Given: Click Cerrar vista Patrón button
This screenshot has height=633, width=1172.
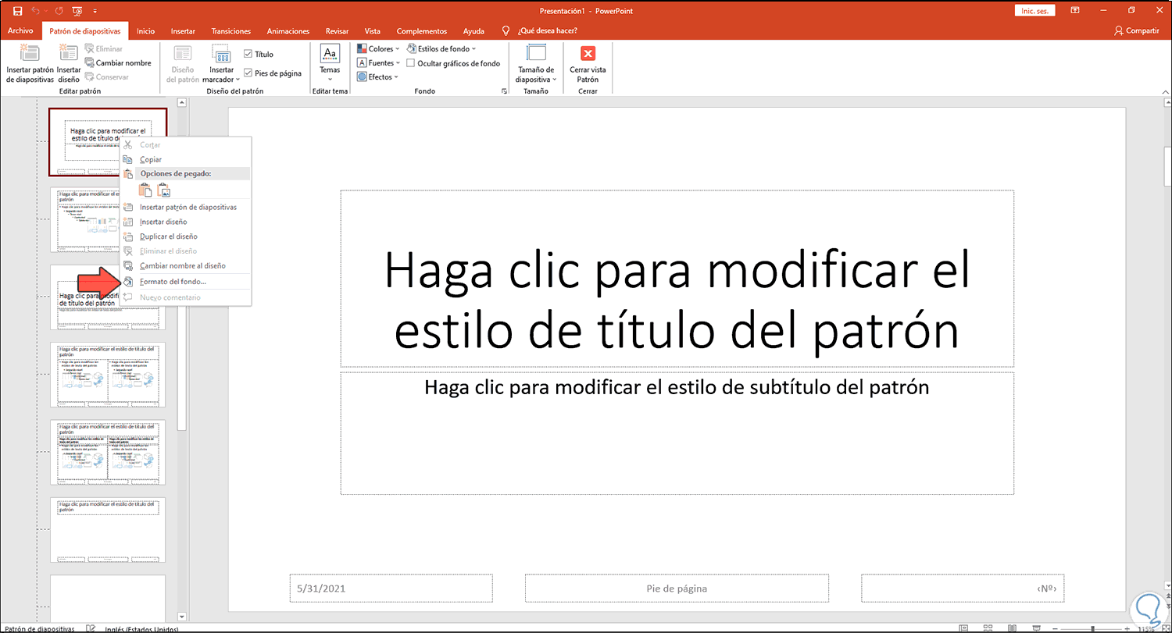Looking at the screenshot, I should (x=588, y=63).
